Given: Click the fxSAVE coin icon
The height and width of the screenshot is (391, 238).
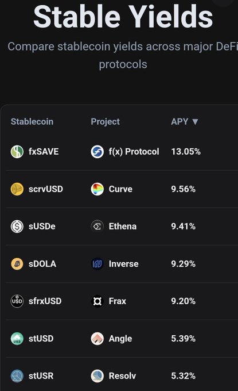Looking at the screenshot, I should (17, 152).
